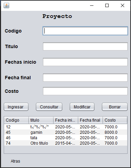Click the Fecha final column header
This screenshot has width=131, height=168.
tap(90, 120)
